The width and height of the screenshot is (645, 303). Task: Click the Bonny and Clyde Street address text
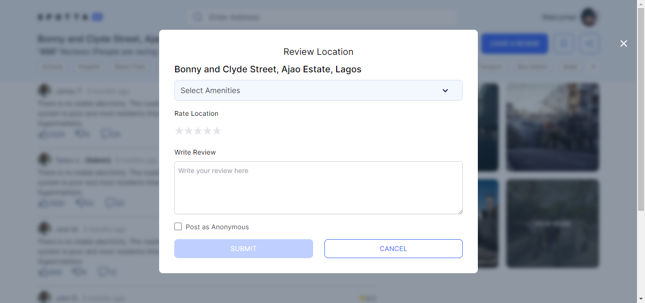coord(268,69)
